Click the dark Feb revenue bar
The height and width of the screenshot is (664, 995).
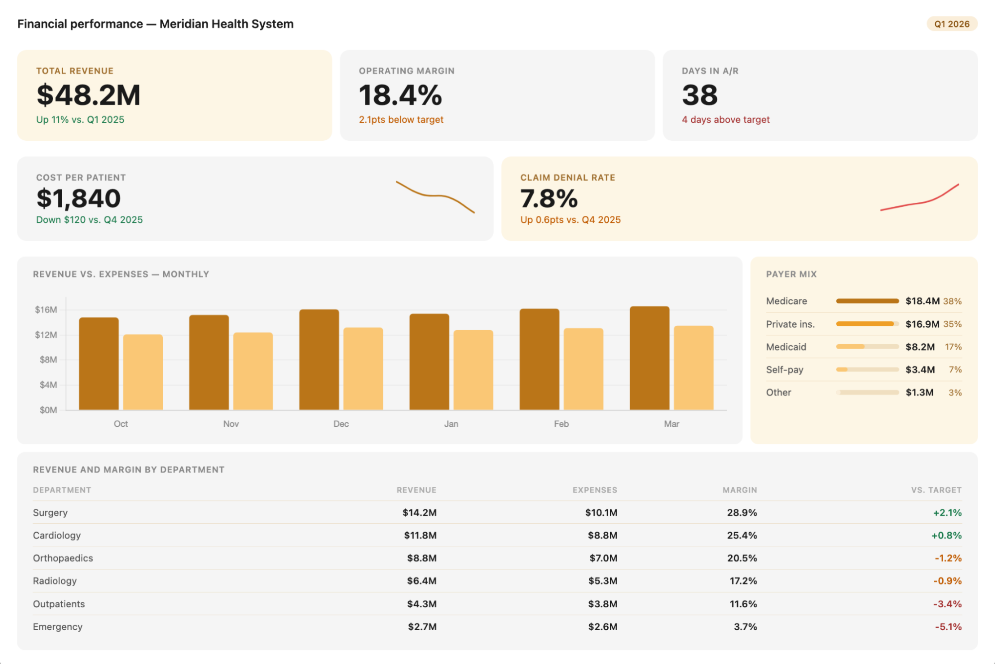click(x=540, y=359)
